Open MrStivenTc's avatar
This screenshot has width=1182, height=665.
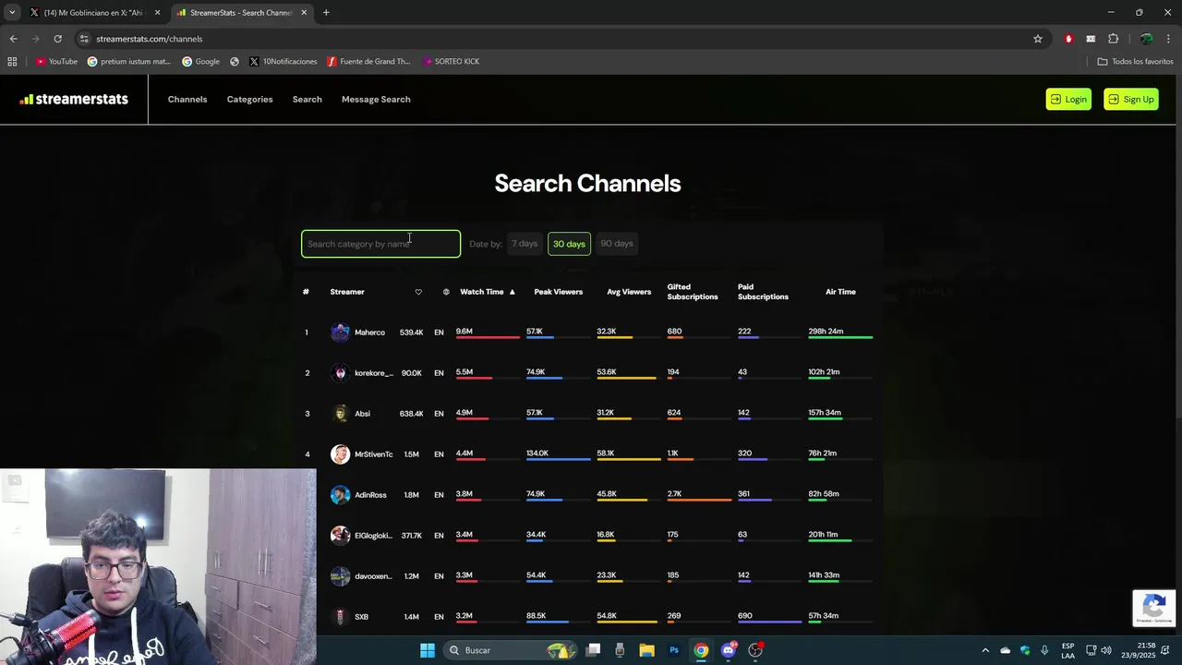tap(341, 454)
